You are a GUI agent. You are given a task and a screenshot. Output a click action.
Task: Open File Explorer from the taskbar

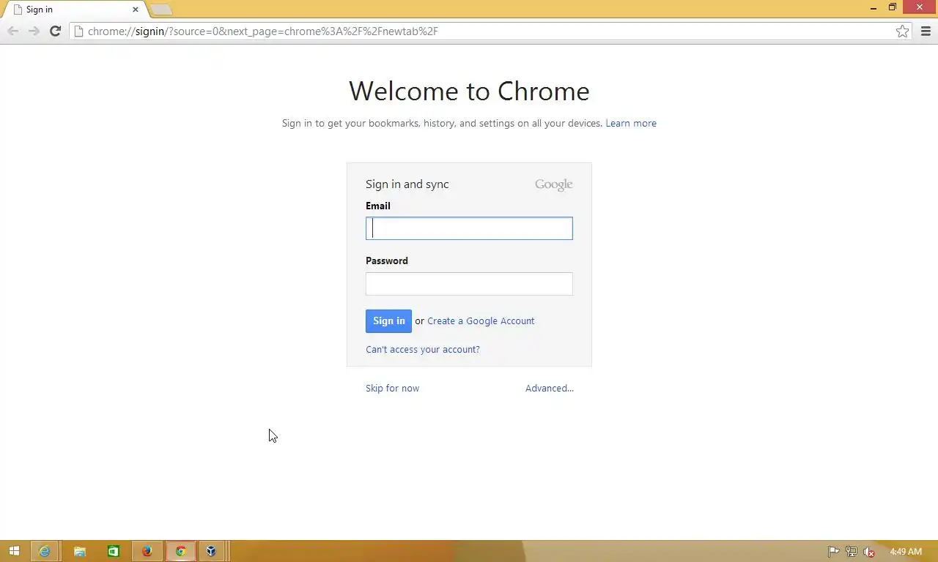79,551
